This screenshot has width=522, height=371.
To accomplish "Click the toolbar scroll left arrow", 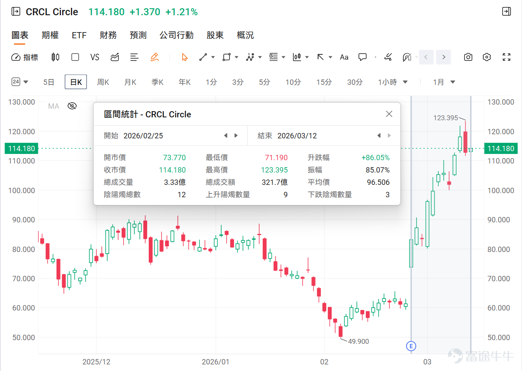I will [426, 57].
